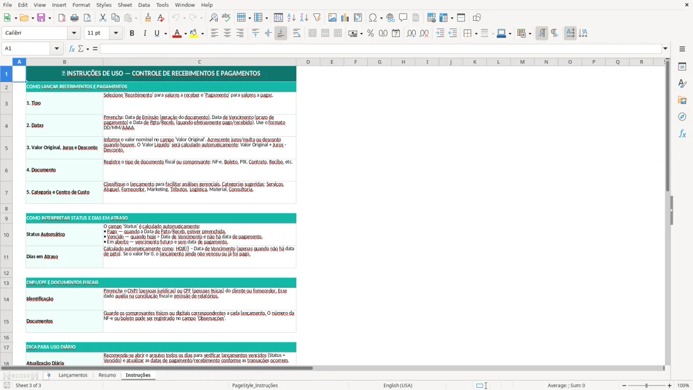The height and width of the screenshot is (390, 693).
Task: Toggle Center Horizontally alignment
Action: 227,34
